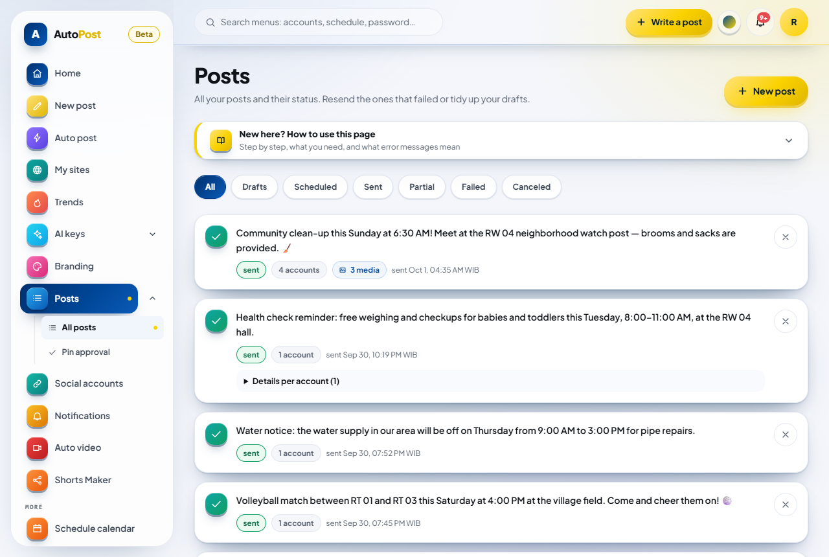This screenshot has height=557, width=829.
Task: Open the Branding palette icon
Action: 37,266
